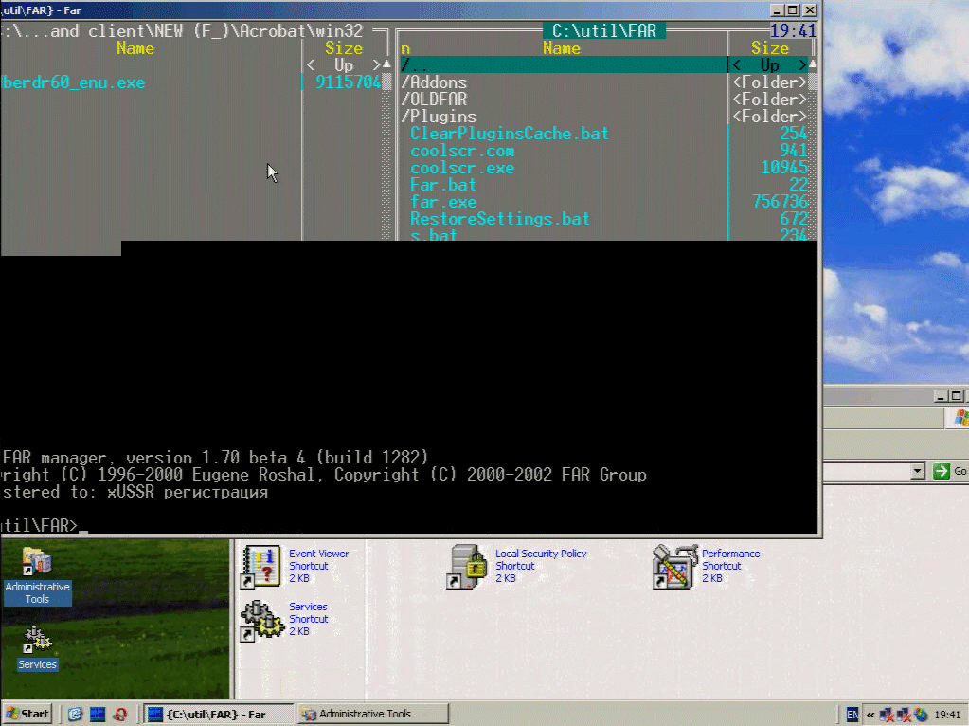The image size is (969, 726).
Task: Click the left panel Name column header
Action: pyautogui.click(x=135, y=48)
